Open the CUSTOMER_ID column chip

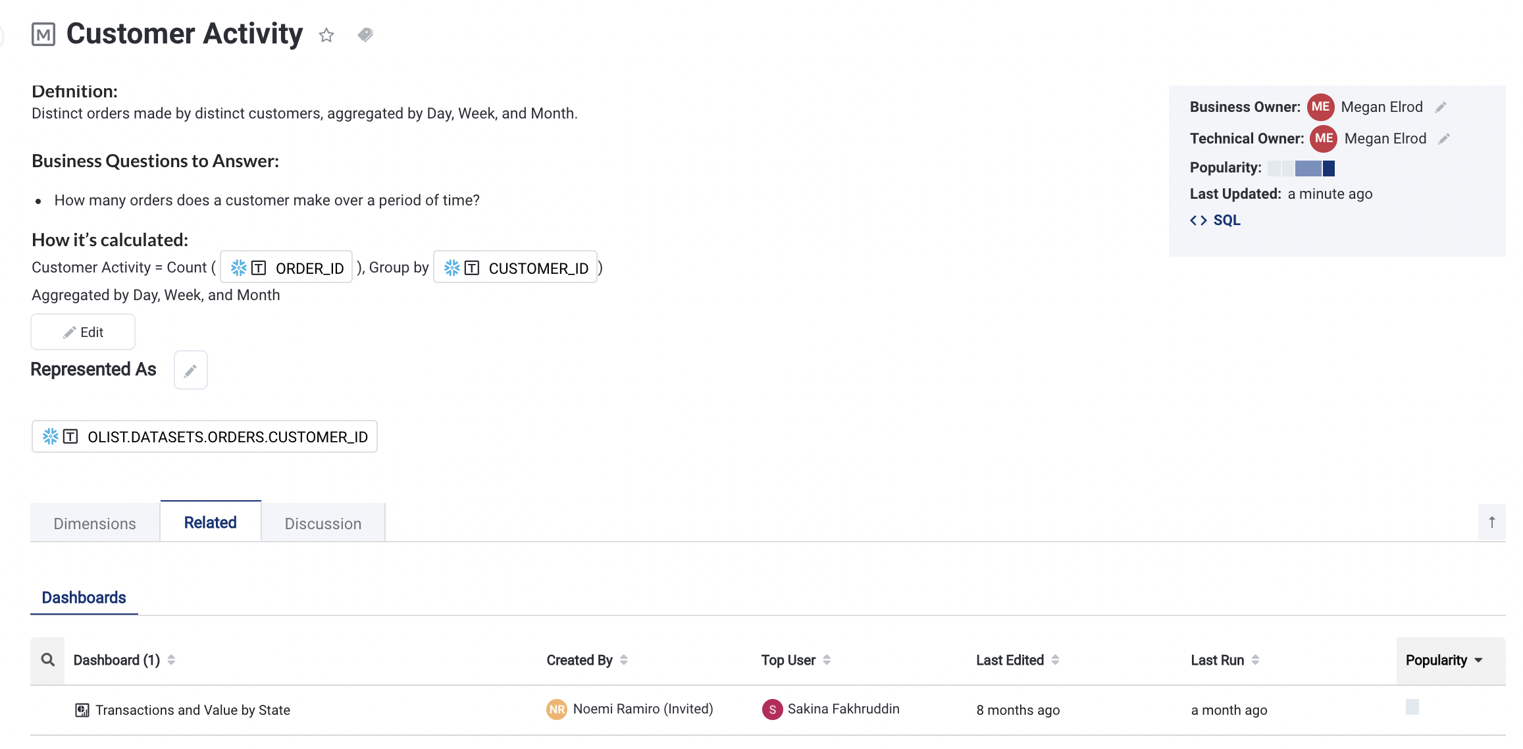[515, 268]
